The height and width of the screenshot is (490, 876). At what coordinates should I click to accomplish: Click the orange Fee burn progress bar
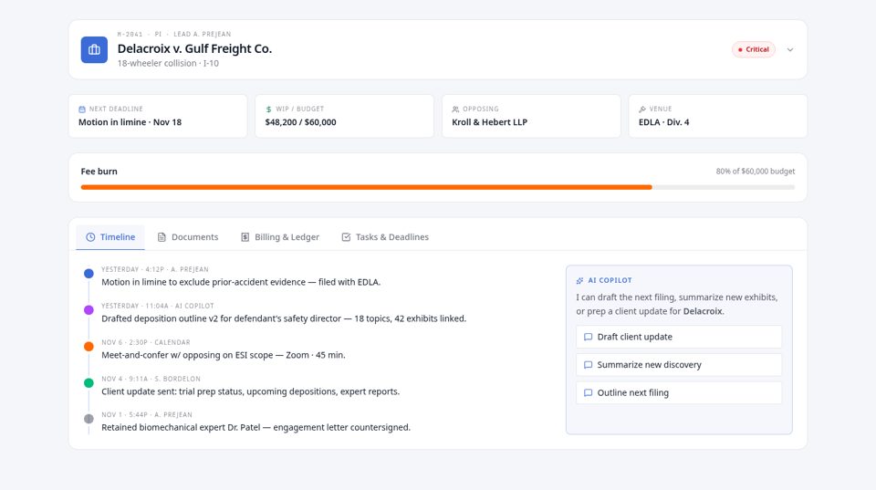tap(367, 187)
